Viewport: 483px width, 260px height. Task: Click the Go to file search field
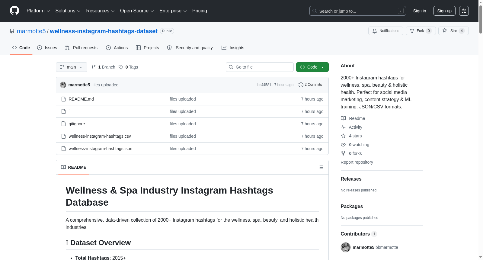click(x=260, y=67)
